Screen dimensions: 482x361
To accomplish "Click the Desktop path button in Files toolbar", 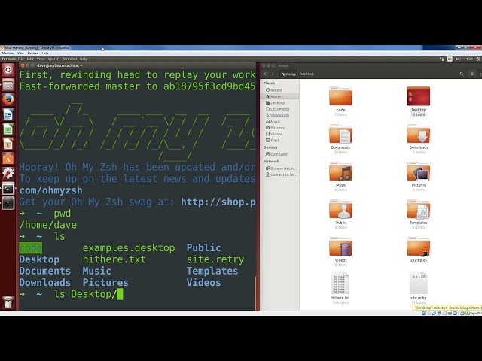I will coord(307,74).
